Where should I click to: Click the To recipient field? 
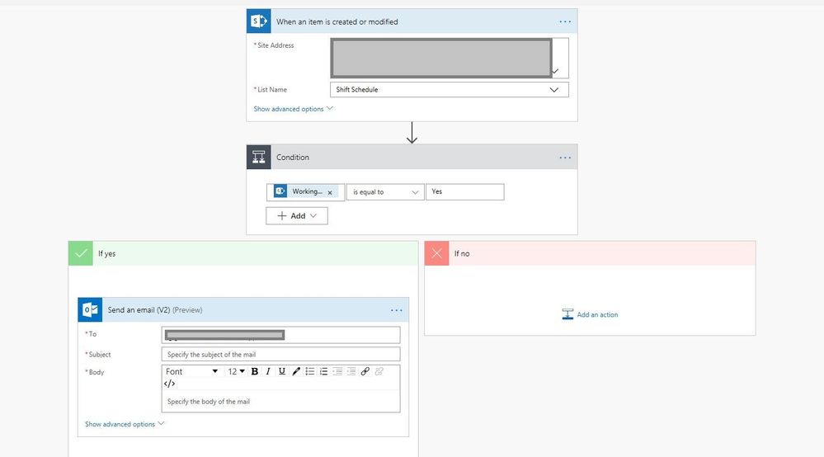click(280, 335)
